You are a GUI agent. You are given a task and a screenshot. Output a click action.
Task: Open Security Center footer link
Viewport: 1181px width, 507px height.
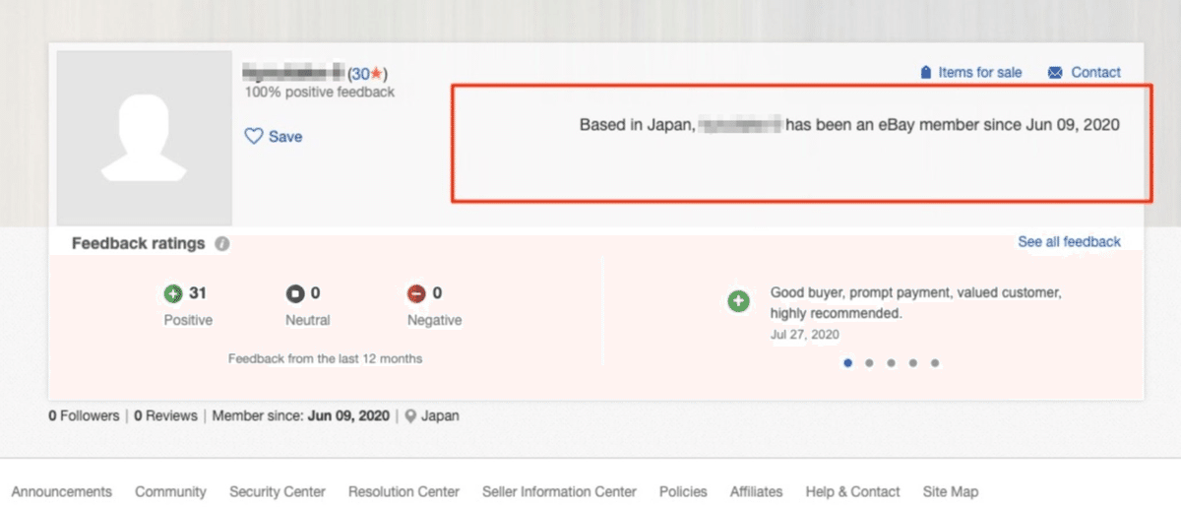pyautogui.click(x=278, y=491)
